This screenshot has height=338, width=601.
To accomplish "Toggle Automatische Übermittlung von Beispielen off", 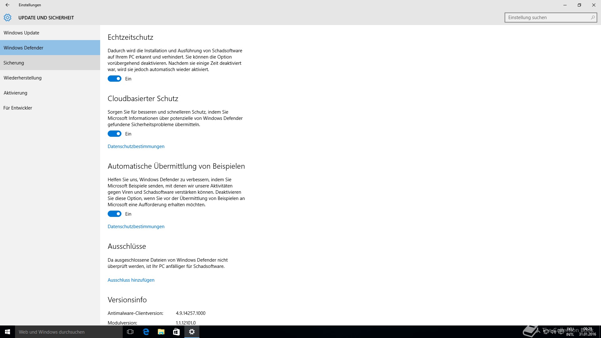I will click(x=115, y=214).
